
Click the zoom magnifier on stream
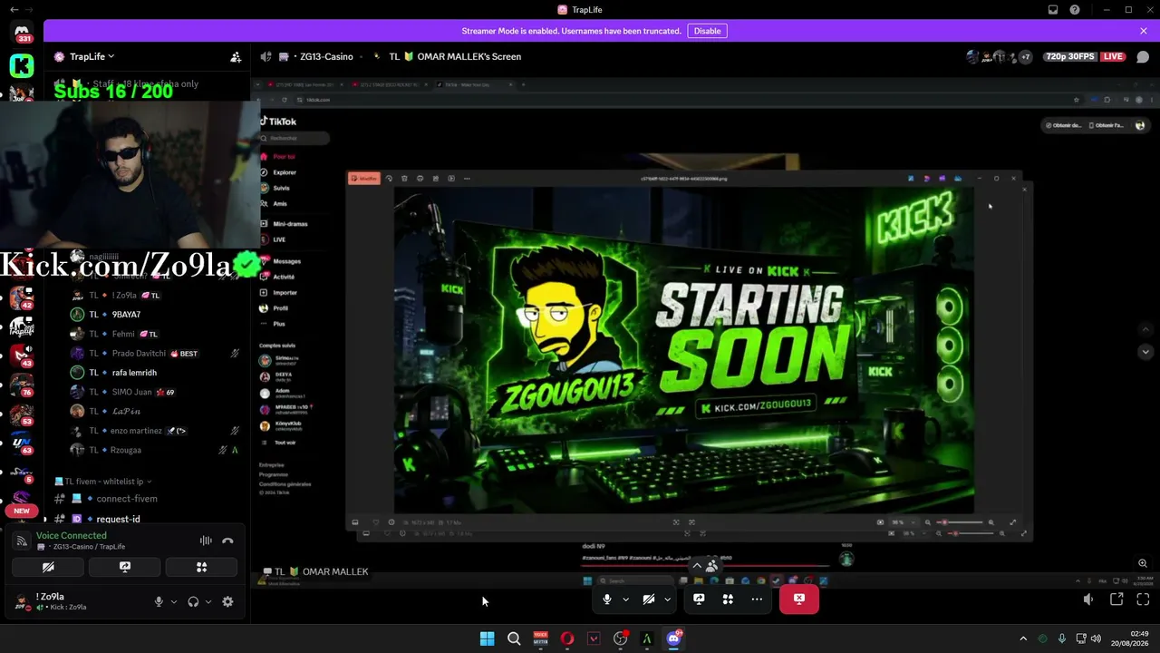click(x=1143, y=563)
